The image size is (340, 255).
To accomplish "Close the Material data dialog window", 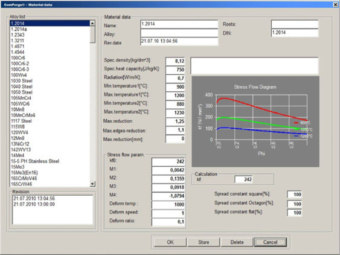I will point(335,4).
